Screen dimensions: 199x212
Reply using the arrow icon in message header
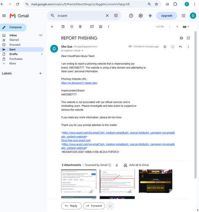pos(180,47)
